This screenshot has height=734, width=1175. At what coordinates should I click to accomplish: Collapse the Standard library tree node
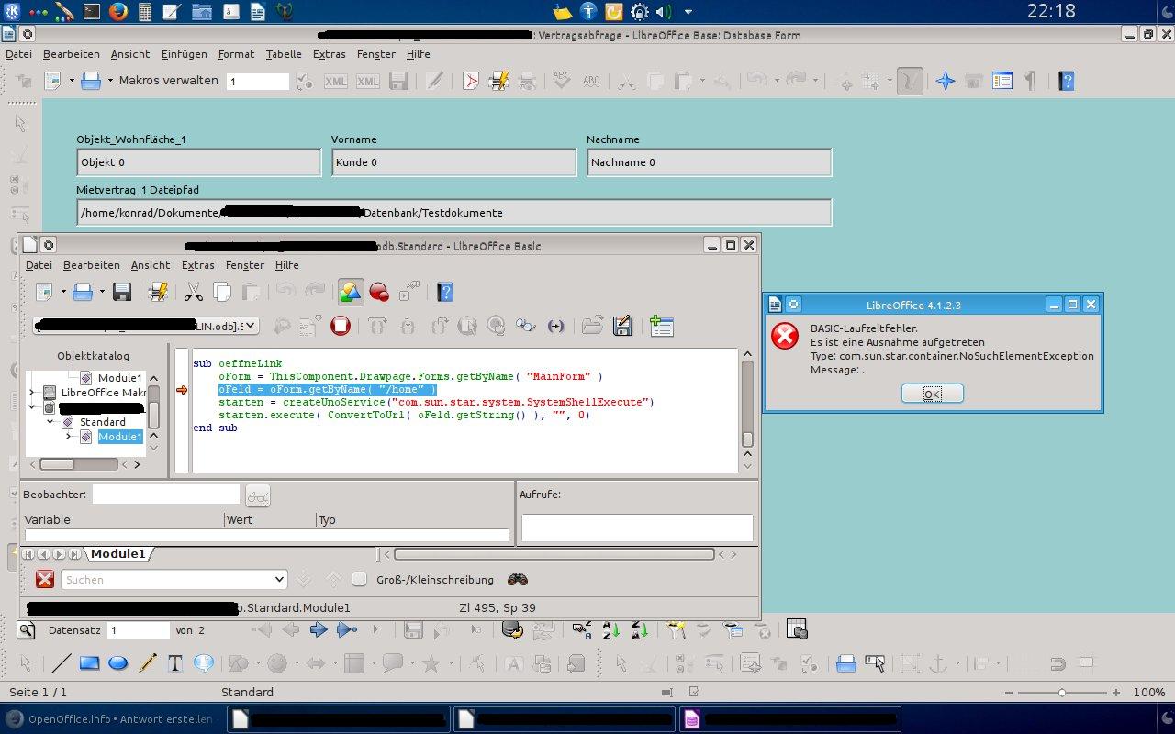51,422
